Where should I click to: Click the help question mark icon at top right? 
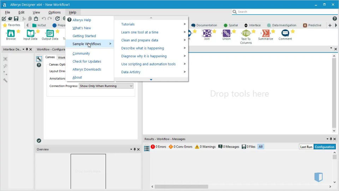point(335,19)
